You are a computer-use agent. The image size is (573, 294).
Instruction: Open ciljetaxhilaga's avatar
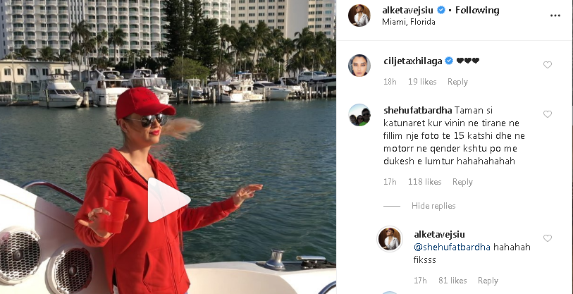359,66
